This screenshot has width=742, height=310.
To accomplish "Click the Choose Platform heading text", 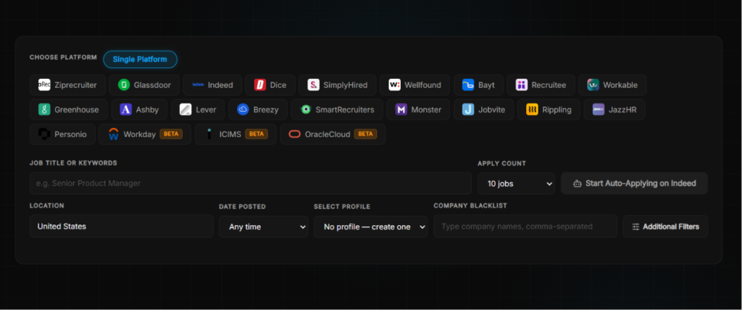I will click(x=64, y=57).
